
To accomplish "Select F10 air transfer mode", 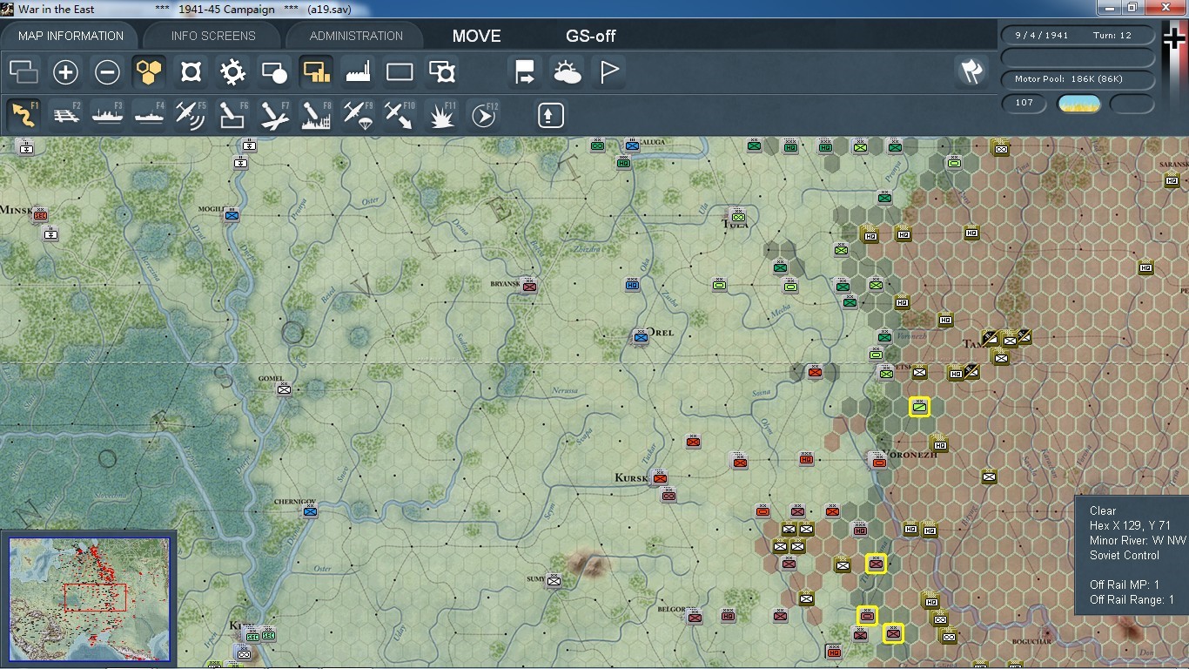I will [x=400, y=115].
